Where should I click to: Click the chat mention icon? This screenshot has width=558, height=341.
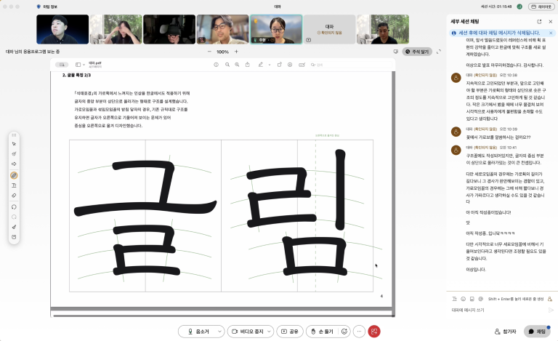click(481, 299)
